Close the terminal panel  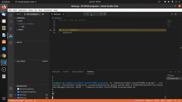(x=179, y=72)
